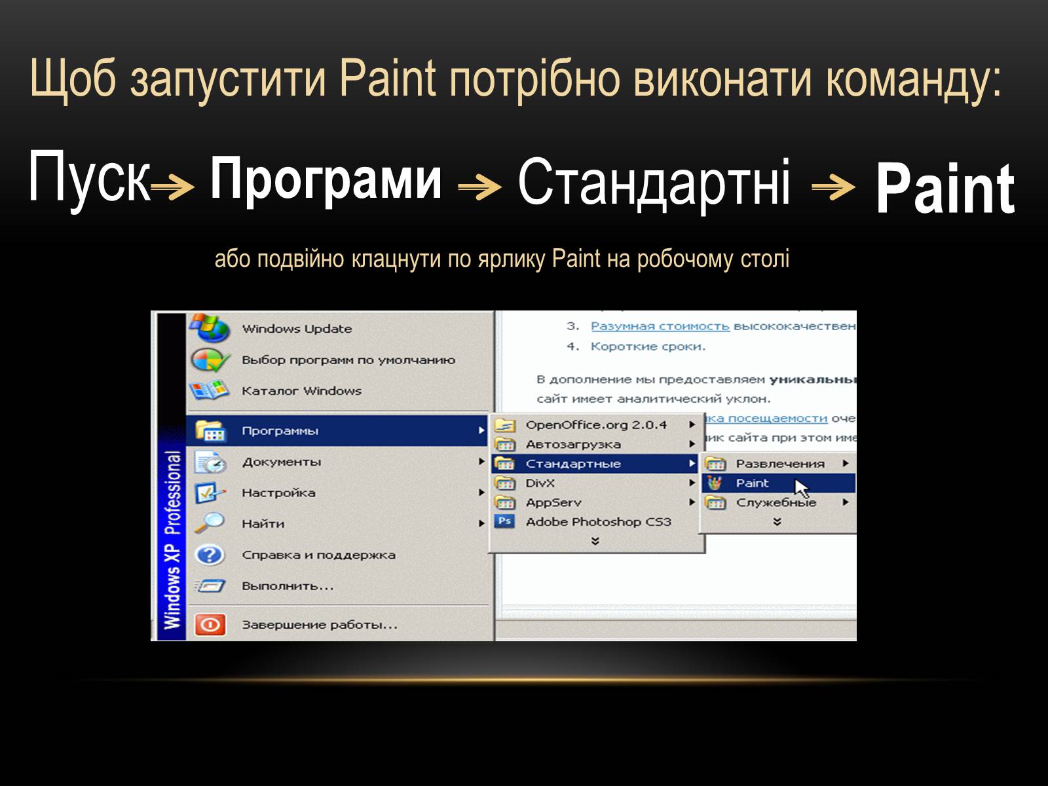
Task: Open the посещаемости link in the web page
Action: [x=766, y=418]
